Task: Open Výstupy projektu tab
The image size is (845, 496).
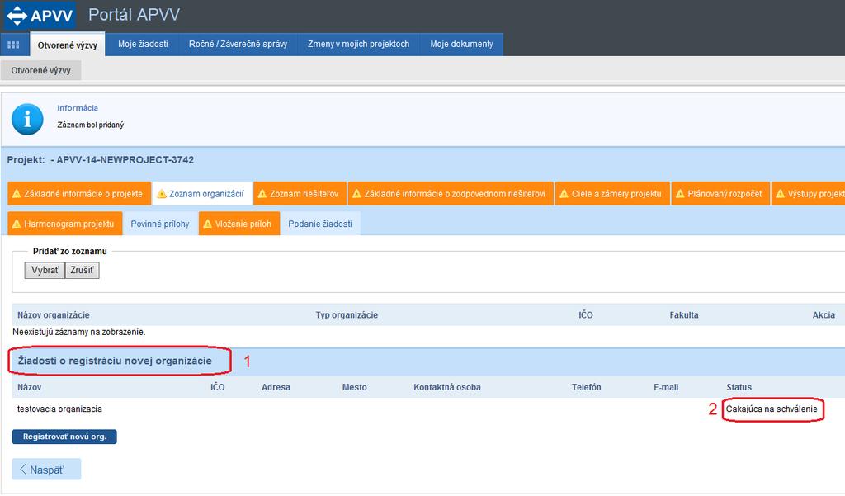Action: click(x=808, y=194)
